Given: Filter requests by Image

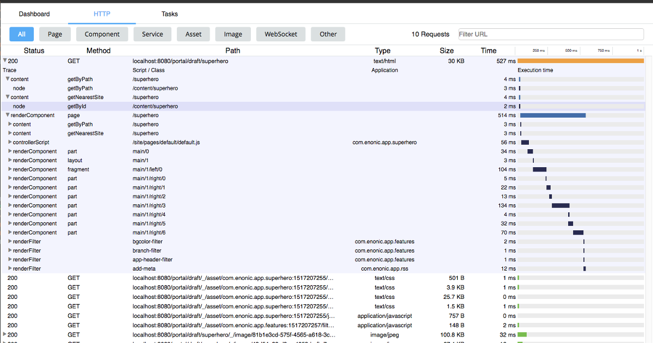Looking at the screenshot, I should (x=233, y=34).
